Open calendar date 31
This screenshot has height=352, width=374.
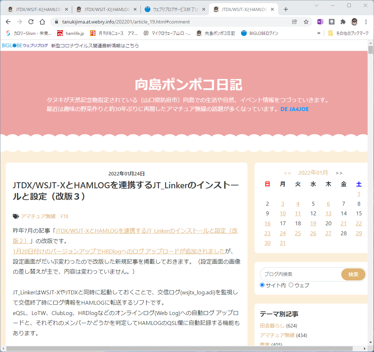[283, 243]
